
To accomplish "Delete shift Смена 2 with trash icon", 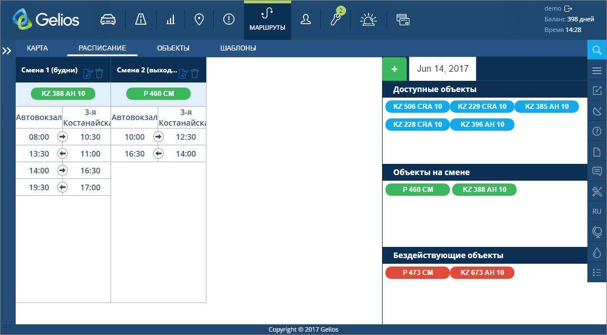I will click(195, 73).
